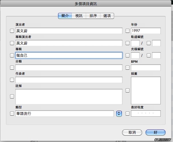This screenshot has height=142, width=173.
Task: Tick the BPM checkbox
Action: (128, 68)
